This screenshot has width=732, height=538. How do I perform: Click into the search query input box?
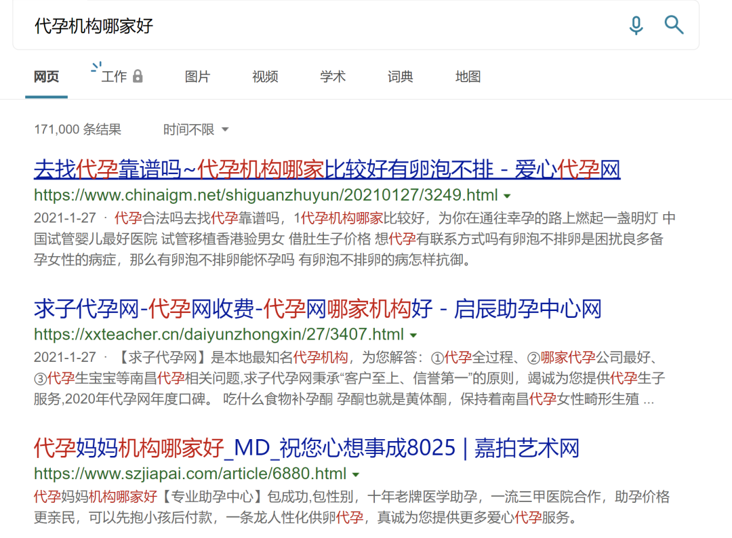(325, 26)
